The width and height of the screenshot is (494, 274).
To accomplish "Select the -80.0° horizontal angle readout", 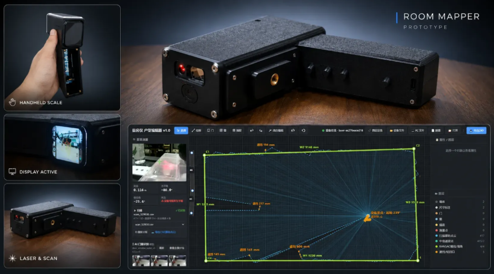I will [x=166, y=190].
